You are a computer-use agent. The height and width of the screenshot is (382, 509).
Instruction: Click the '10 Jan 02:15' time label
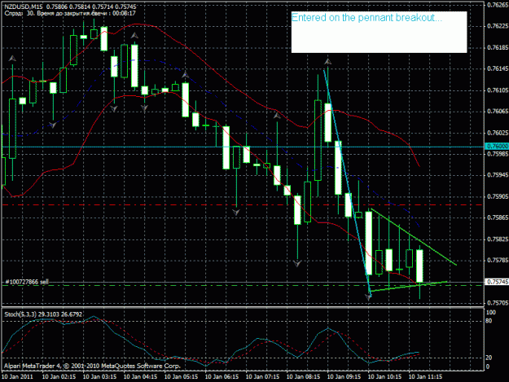(59, 377)
